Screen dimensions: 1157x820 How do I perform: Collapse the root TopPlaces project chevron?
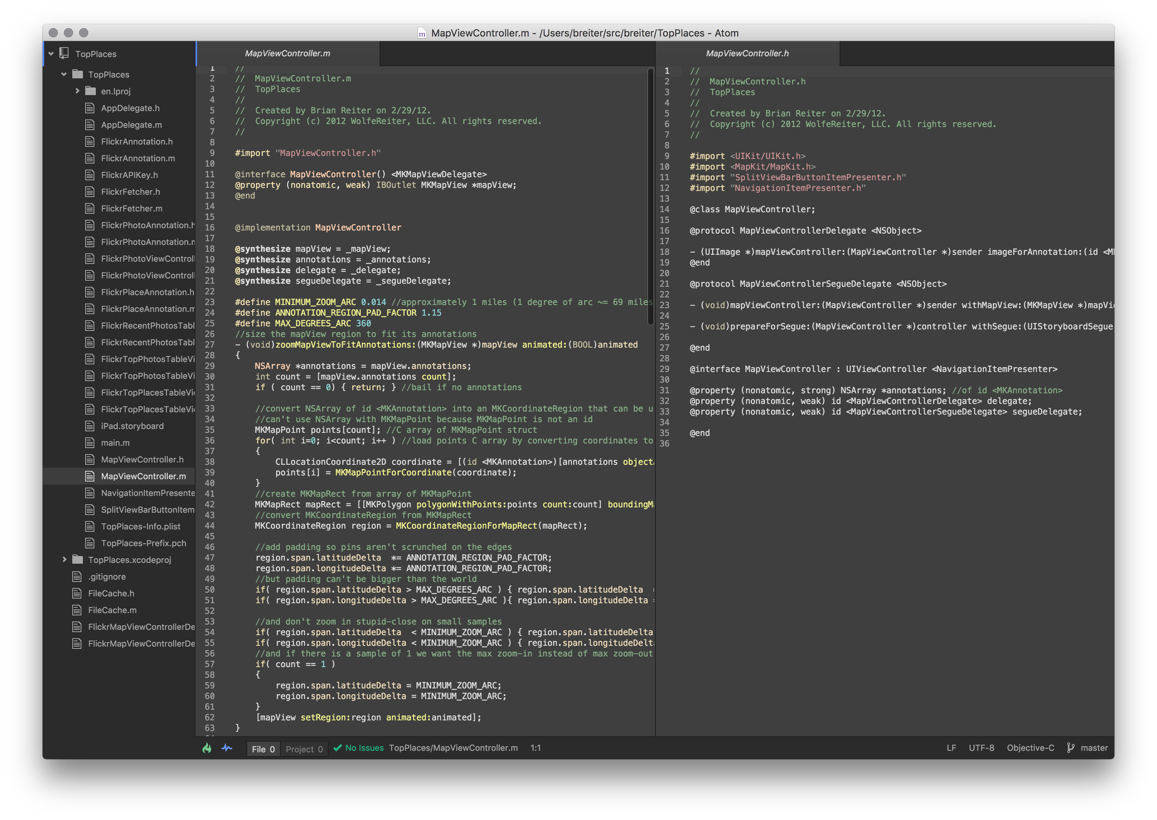(x=51, y=54)
